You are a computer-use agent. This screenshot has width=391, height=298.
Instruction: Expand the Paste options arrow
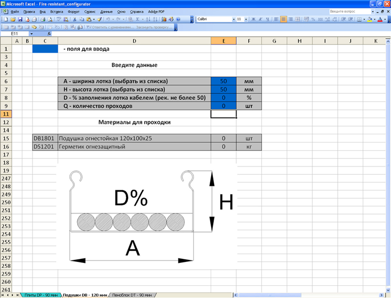tap(94, 19)
